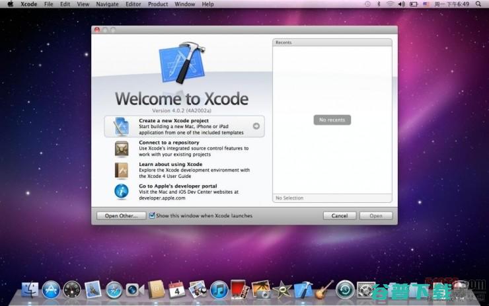Select Connect to a repository
This screenshot has height=306, width=489.
point(184,149)
